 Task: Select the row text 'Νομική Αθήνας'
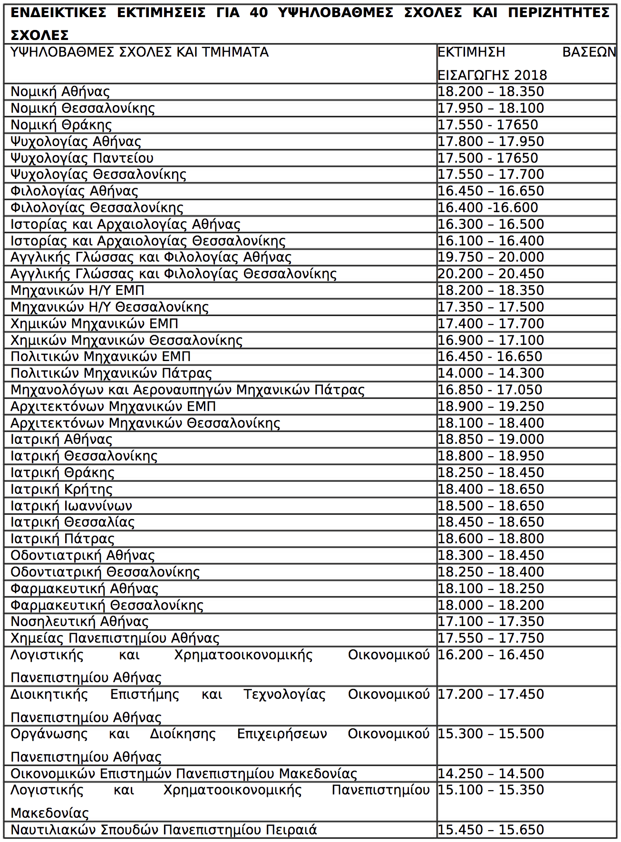pos(60,92)
